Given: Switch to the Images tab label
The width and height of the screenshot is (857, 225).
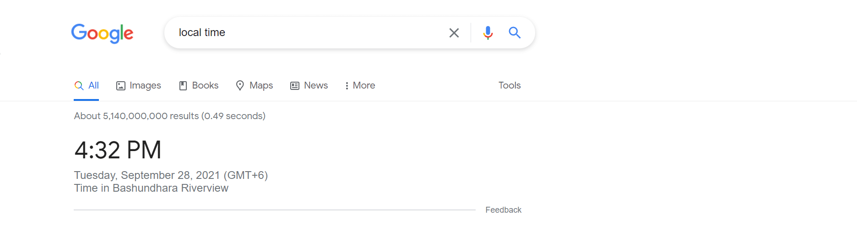Looking at the screenshot, I should (145, 85).
